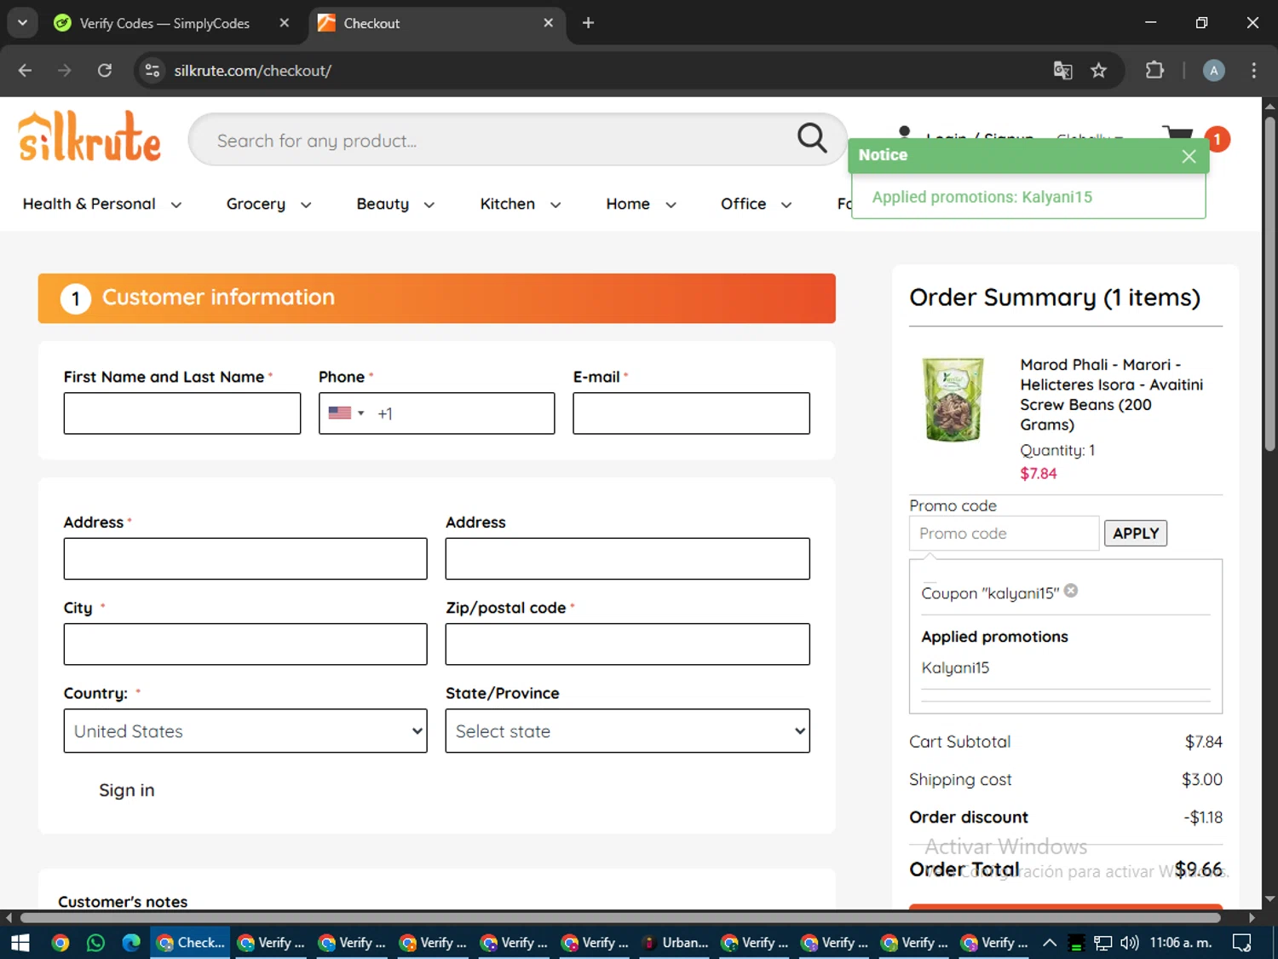Viewport: 1278px width, 959px height.
Task: Open Chrome from the taskbar
Action: tap(60, 942)
